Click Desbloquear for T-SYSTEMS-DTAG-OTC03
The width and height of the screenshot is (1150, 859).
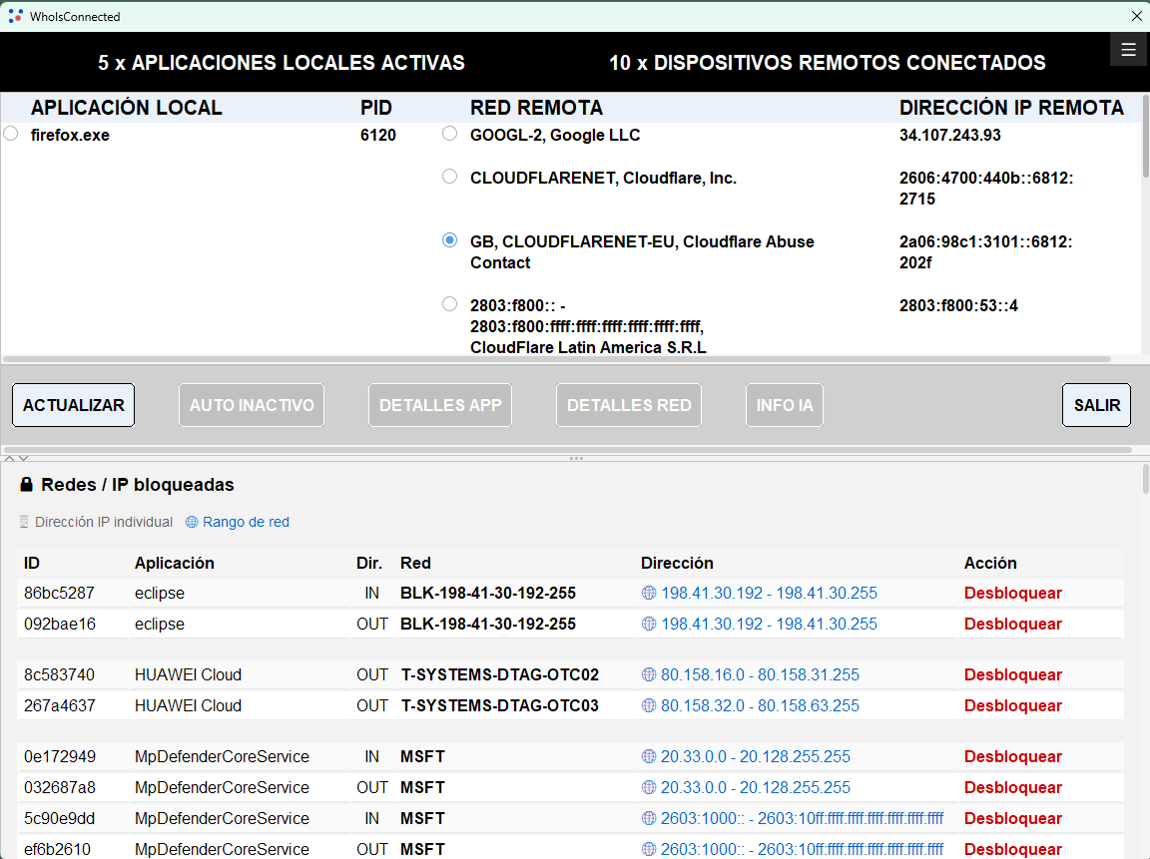[x=1013, y=705]
